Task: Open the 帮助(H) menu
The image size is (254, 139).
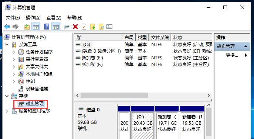Action: [x=75, y=17]
